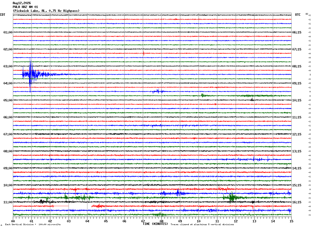Screen dimensions: 312x228
Task: Click the Pickwick Lake highpass filter caption
Action: pyautogui.click(x=46, y=11)
